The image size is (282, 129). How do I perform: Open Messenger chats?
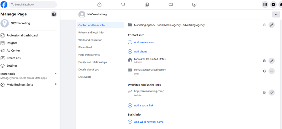(x=273, y=5)
